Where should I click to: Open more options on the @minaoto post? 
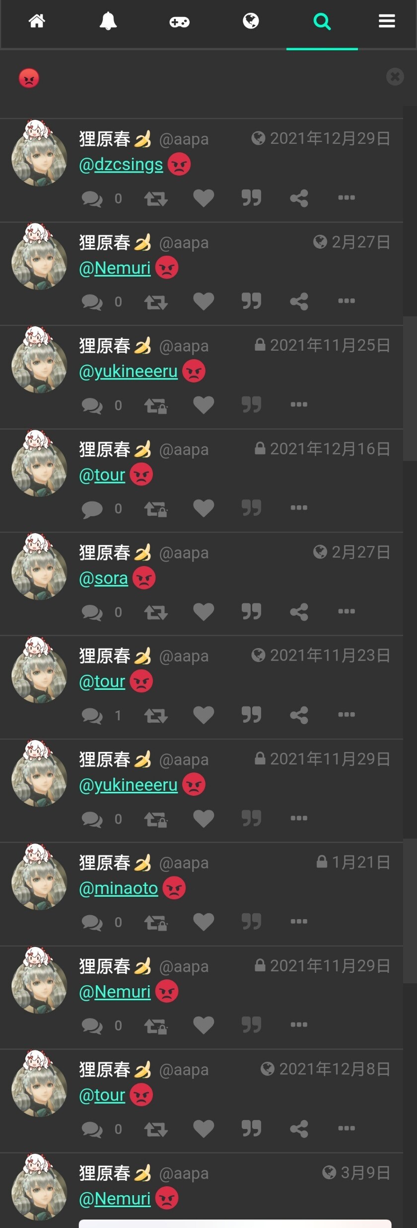tap(299, 921)
